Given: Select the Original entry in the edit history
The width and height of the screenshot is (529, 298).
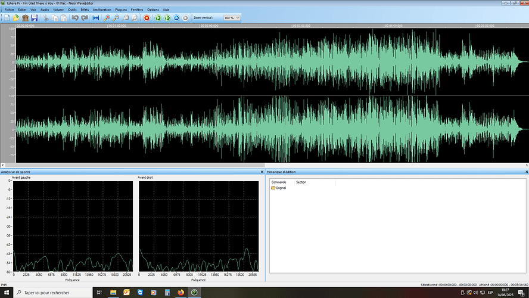Looking at the screenshot, I should click(x=279, y=188).
